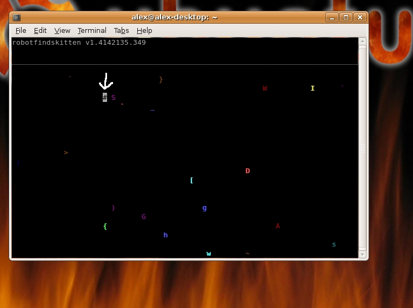Screen dimensions: 413x308
Task: Open the File menu
Action: click(21, 31)
